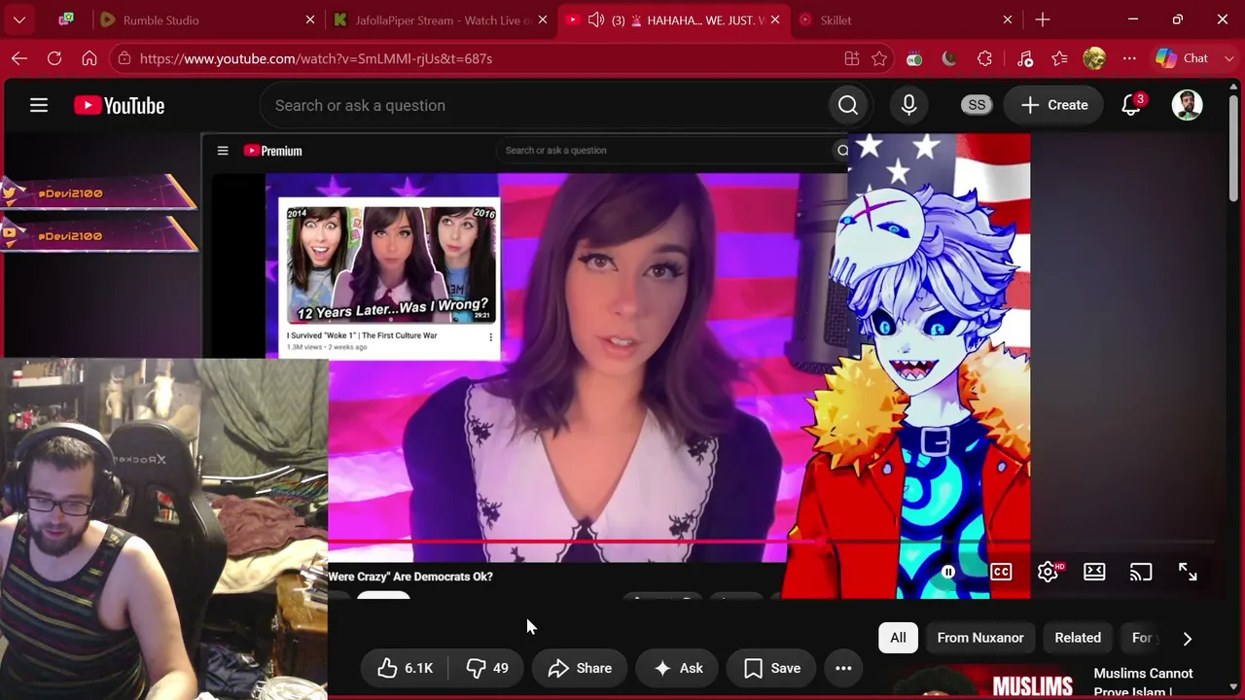Open the tab list dropdown arrow
This screenshot has height=700, width=1245.
pos(19,19)
